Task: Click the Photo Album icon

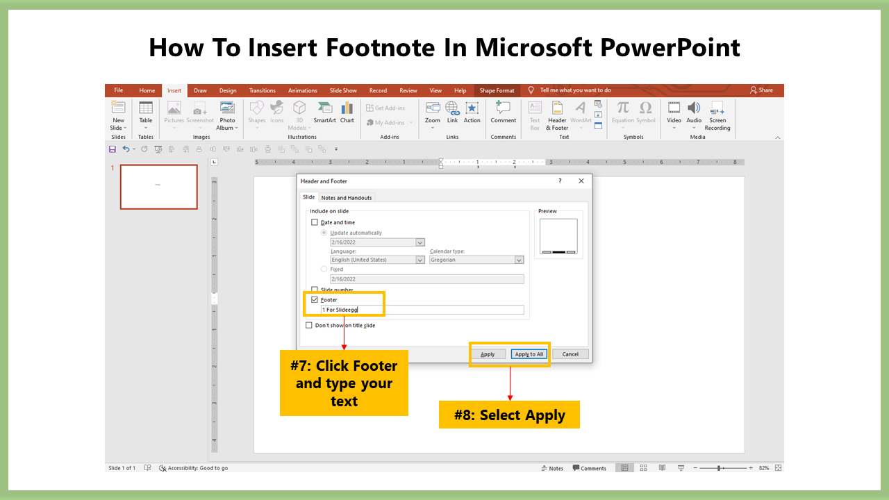Action: coord(227,108)
